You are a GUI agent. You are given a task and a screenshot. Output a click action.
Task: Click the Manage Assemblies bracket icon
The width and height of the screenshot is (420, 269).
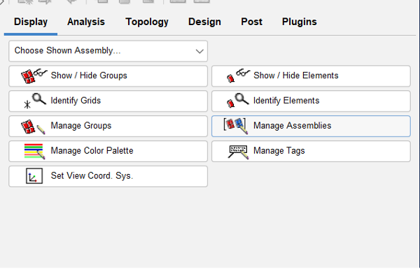(236, 126)
